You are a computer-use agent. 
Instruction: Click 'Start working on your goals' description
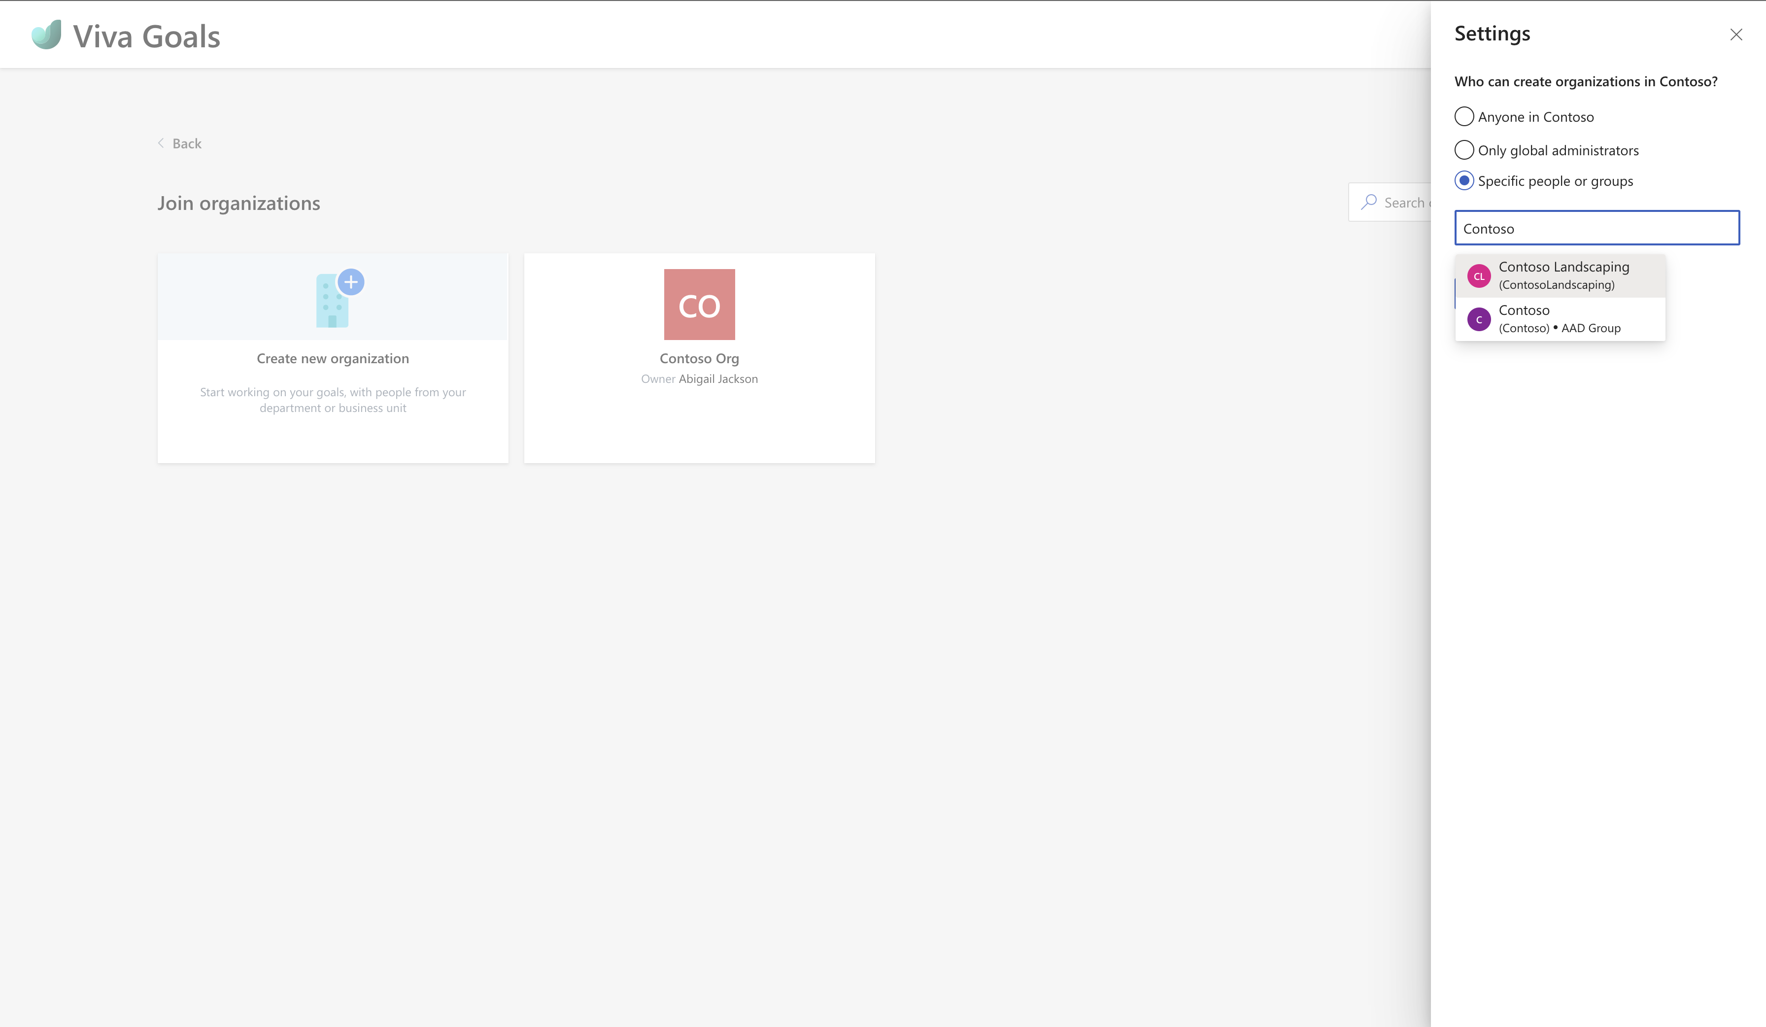(x=333, y=400)
